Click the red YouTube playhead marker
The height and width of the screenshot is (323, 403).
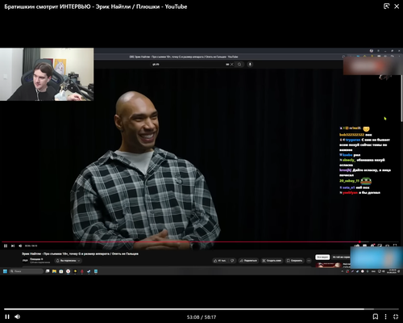coord(359,241)
